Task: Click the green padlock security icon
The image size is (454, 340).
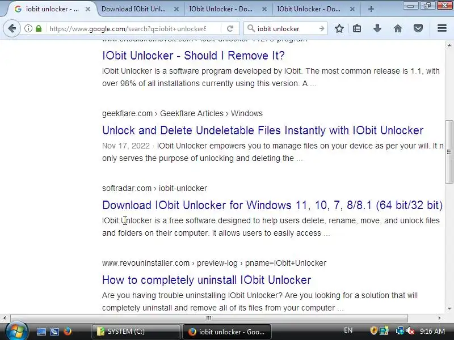Action: click(39, 29)
